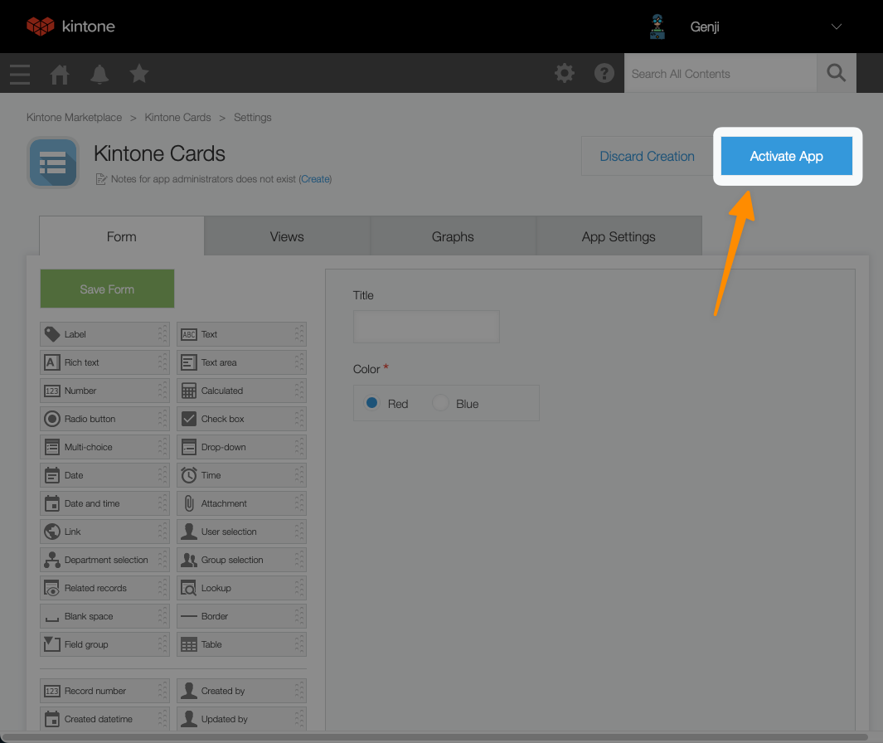Switch to the Views tab
Screen dimensions: 883x743
[287, 236]
